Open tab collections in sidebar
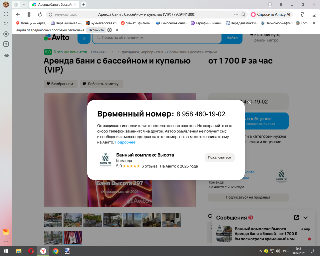Viewport: 320px width, 256px height. [x=6, y=24]
